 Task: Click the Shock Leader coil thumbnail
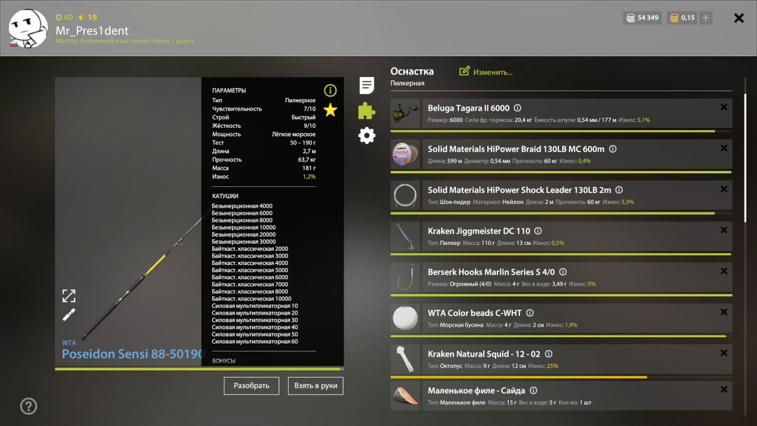tap(405, 195)
